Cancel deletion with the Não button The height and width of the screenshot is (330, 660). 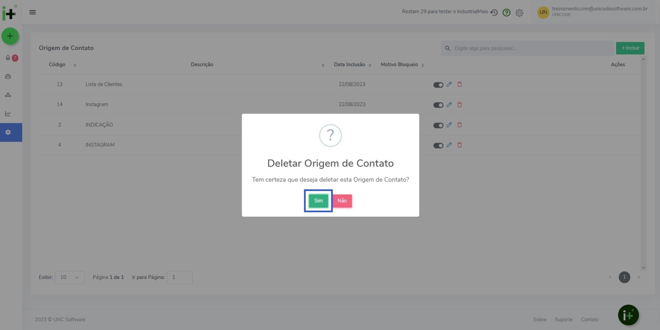click(x=342, y=201)
